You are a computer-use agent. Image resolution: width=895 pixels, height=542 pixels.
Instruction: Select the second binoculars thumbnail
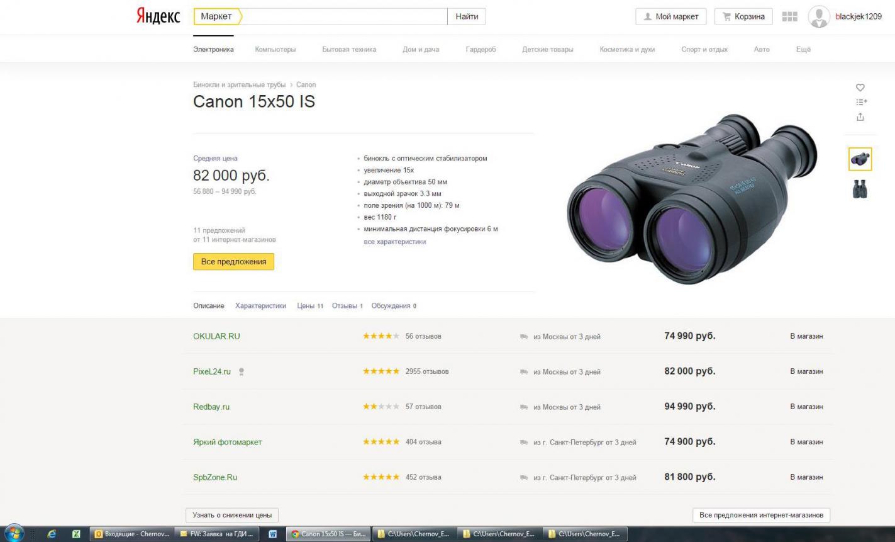[x=860, y=189]
